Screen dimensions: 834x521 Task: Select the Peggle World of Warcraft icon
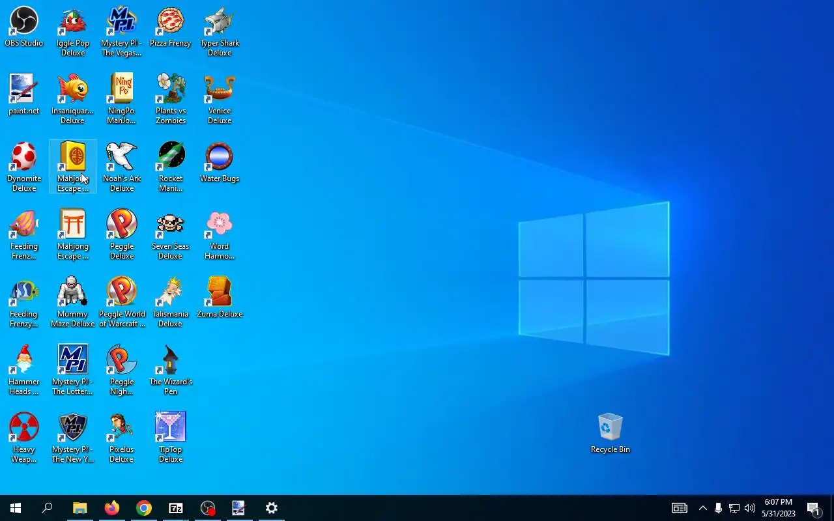(122, 303)
